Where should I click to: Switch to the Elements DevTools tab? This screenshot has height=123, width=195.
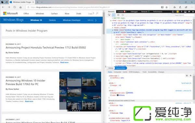tap(111, 12)
